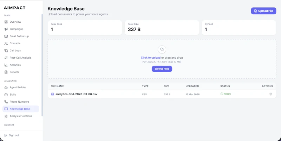Click the dashed drag and drop upload area
This screenshot has width=281, height=141.
(162, 59)
